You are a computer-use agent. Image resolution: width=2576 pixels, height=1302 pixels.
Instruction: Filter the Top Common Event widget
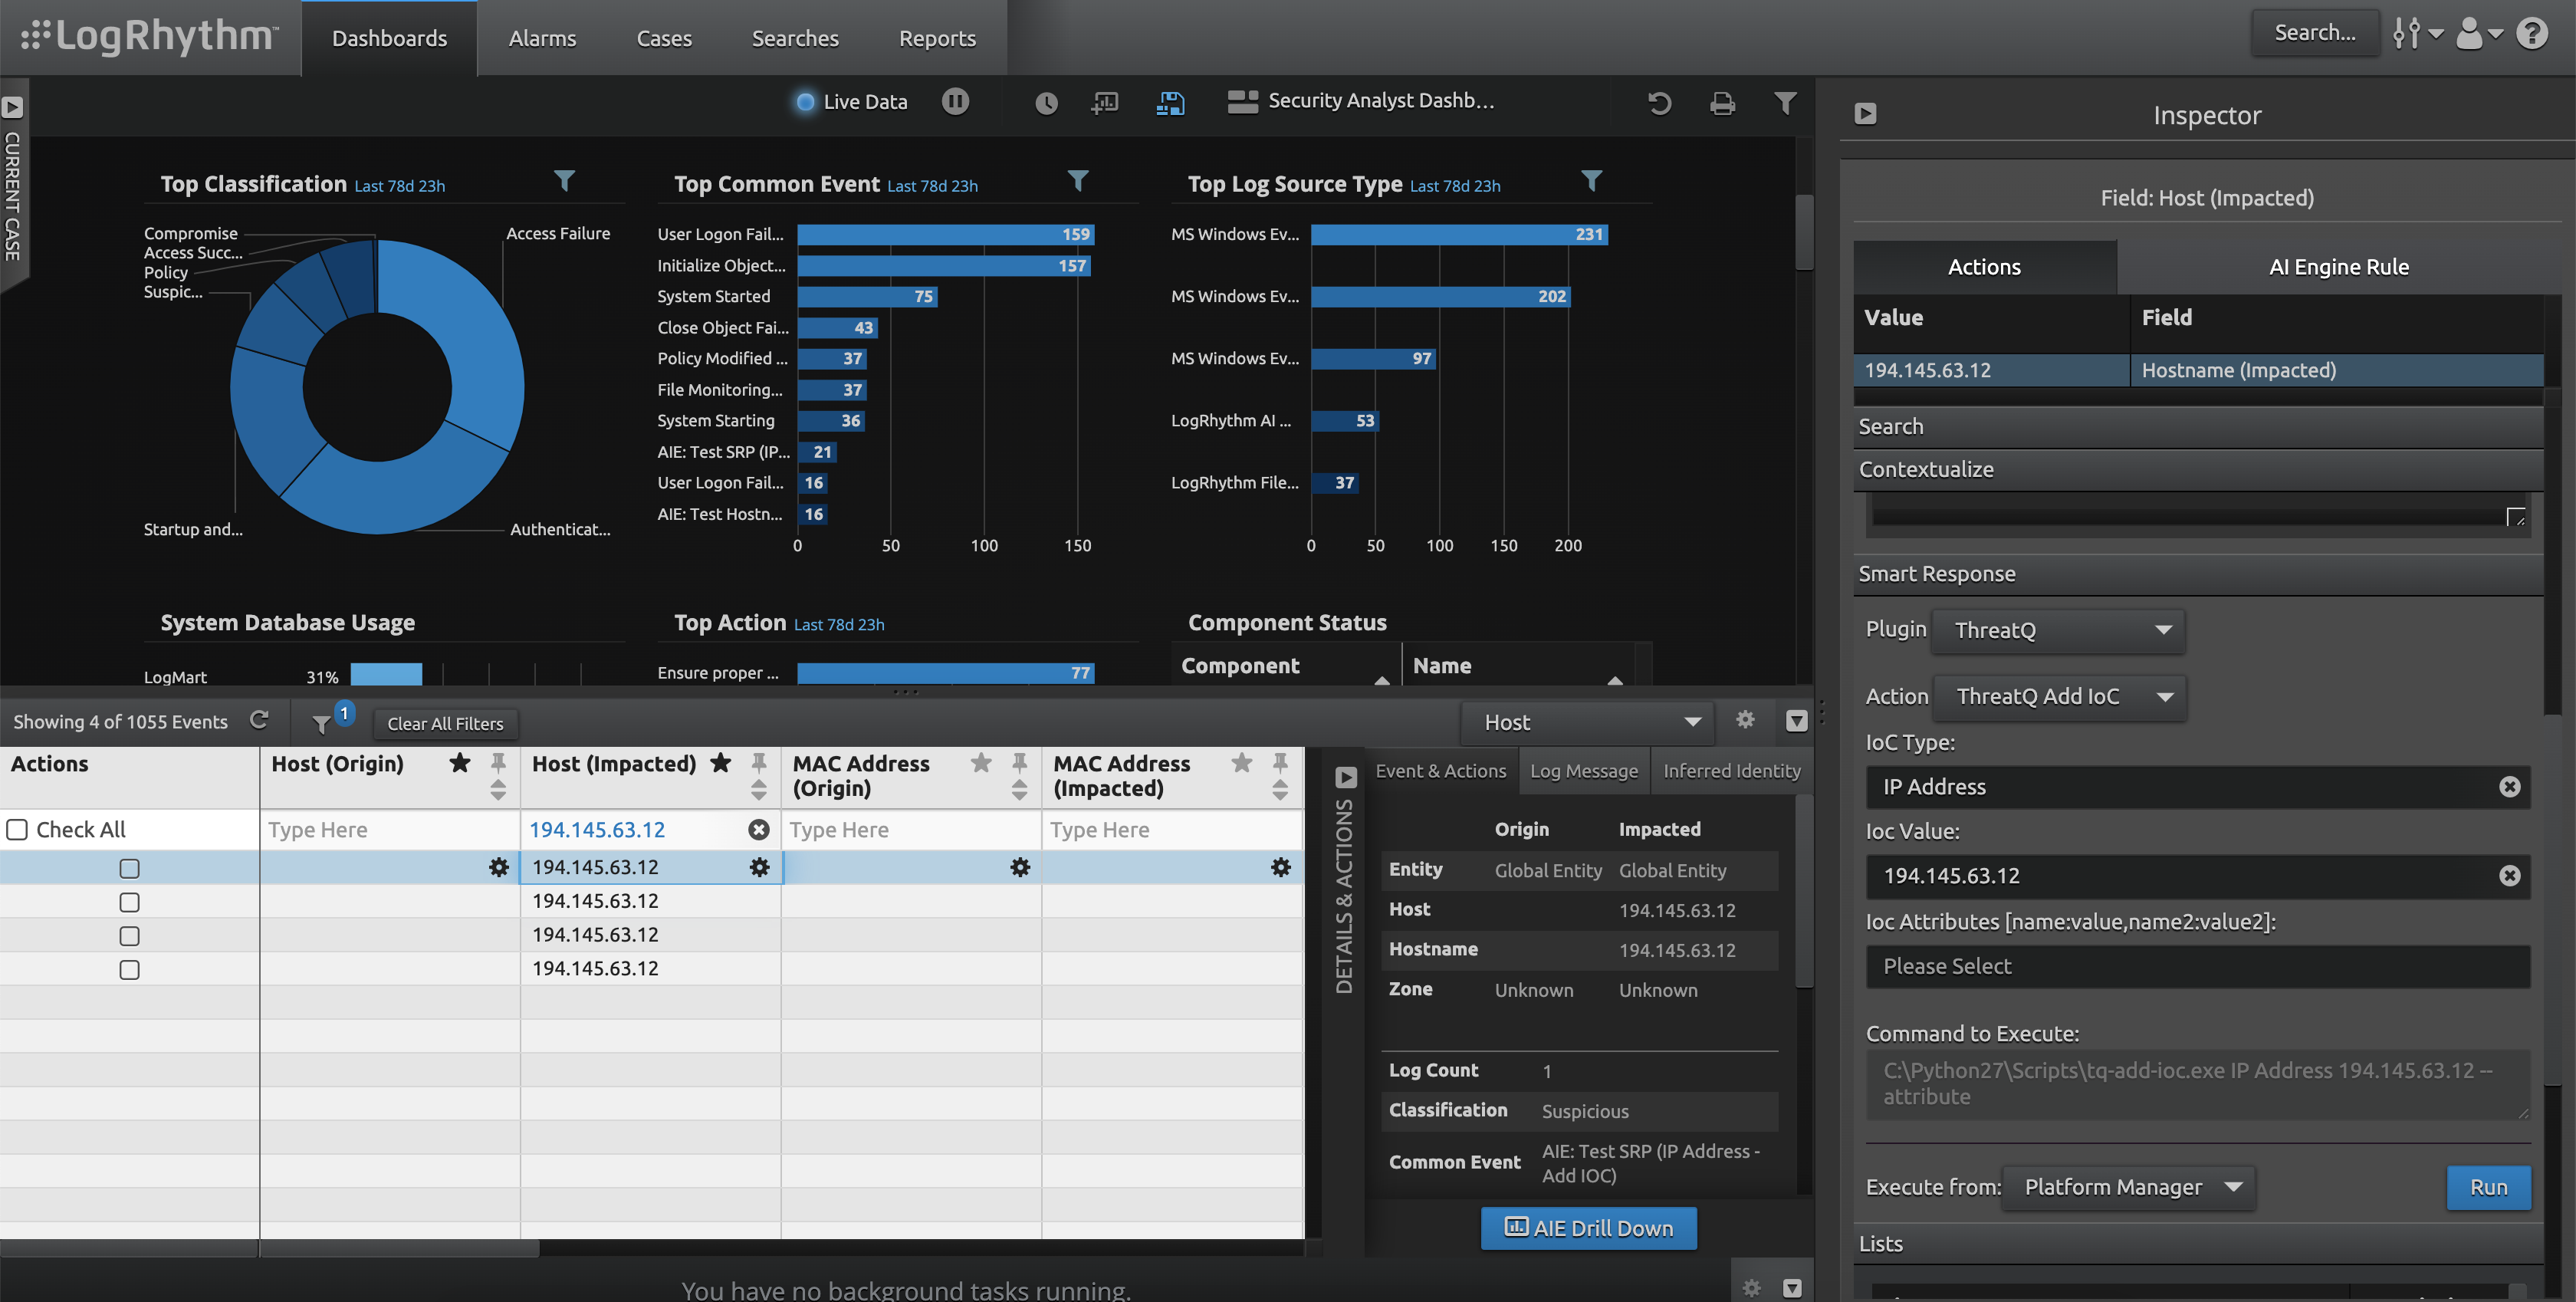(x=1077, y=181)
